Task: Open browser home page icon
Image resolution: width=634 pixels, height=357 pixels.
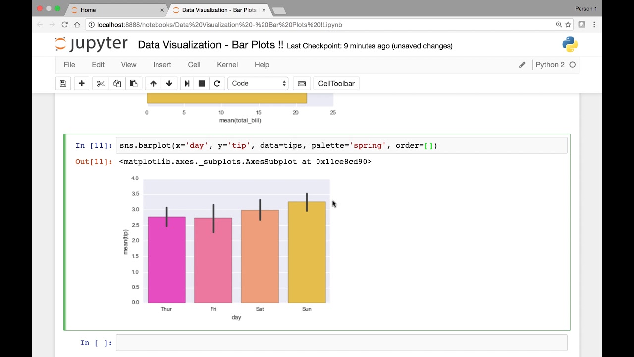Action: (77, 24)
